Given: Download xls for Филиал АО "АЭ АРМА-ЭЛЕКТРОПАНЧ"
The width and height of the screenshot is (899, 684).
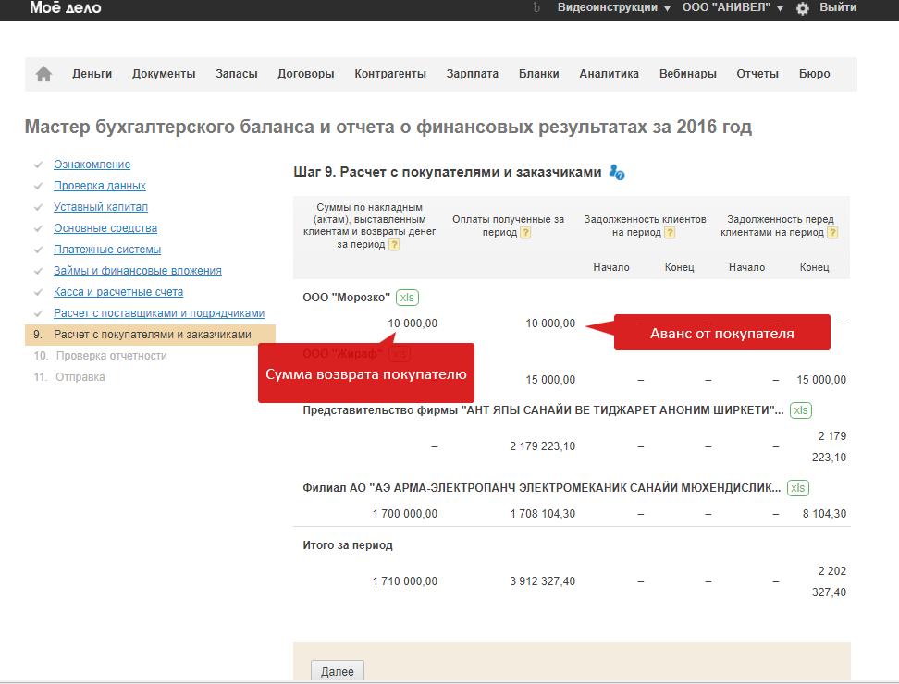Looking at the screenshot, I should 798,488.
